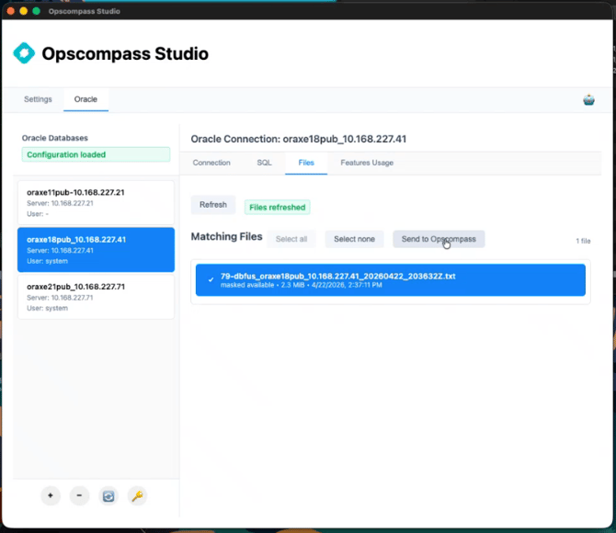Switch to the SQL sub-tab
The height and width of the screenshot is (533, 616).
[264, 163]
